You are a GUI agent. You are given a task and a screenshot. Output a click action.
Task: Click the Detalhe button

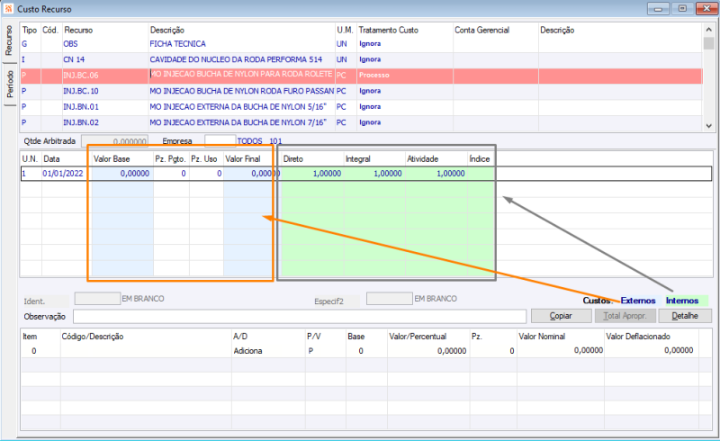tap(685, 316)
